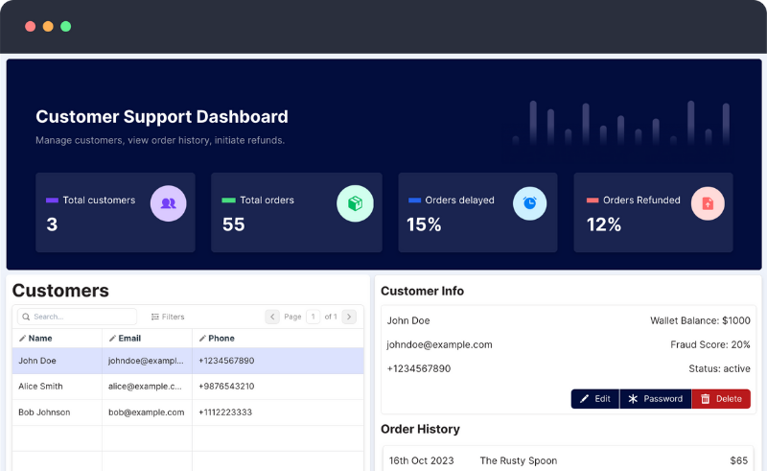Viewport: 767px width, 471px height.
Task: Sort by Name column header
Action: 40,339
